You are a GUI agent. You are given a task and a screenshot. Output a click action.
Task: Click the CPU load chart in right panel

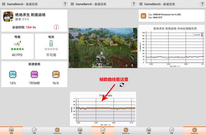tap(171, 46)
